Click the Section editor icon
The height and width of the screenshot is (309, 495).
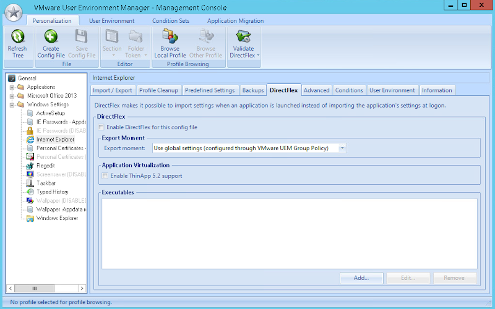click(x=112, y=36)
